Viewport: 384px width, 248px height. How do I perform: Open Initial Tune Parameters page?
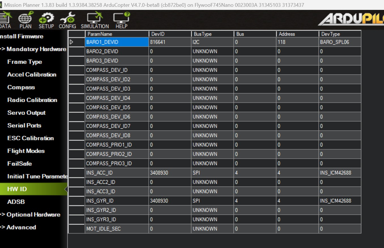coord(37,176)
